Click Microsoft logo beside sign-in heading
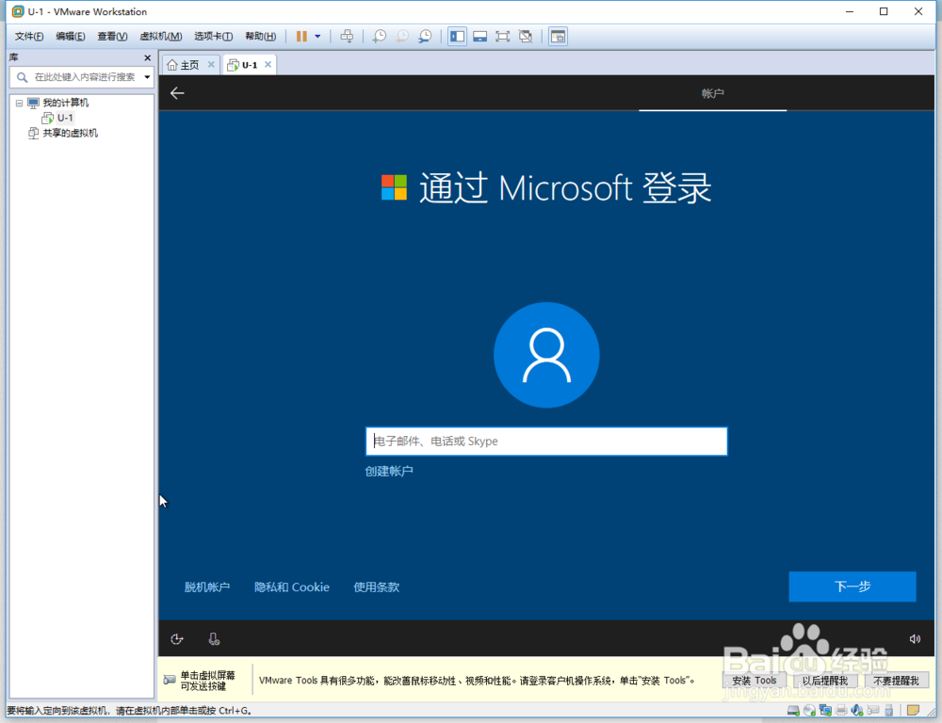 click(394, 187)
